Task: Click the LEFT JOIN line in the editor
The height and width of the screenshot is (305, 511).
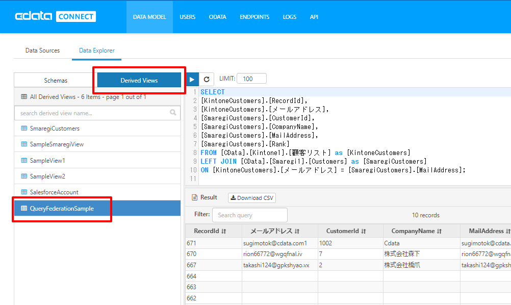Action: (x=314, y=161)
